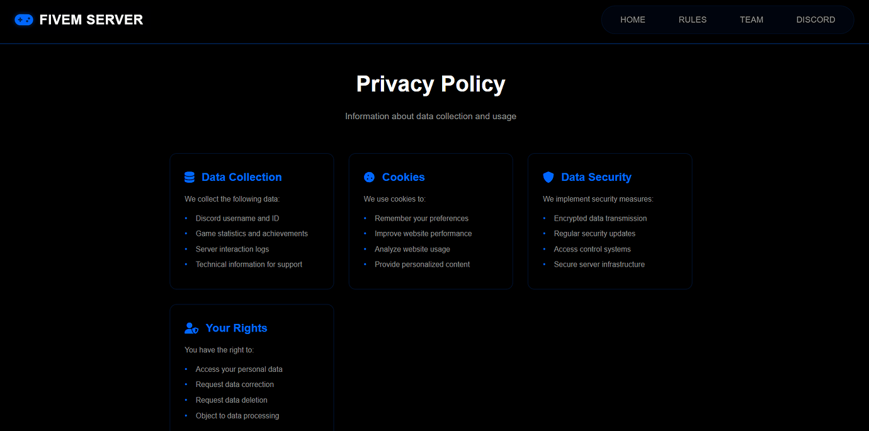Click the Object to data processing item
Screen dimensions: 869x431
click(x=237, y=415)
